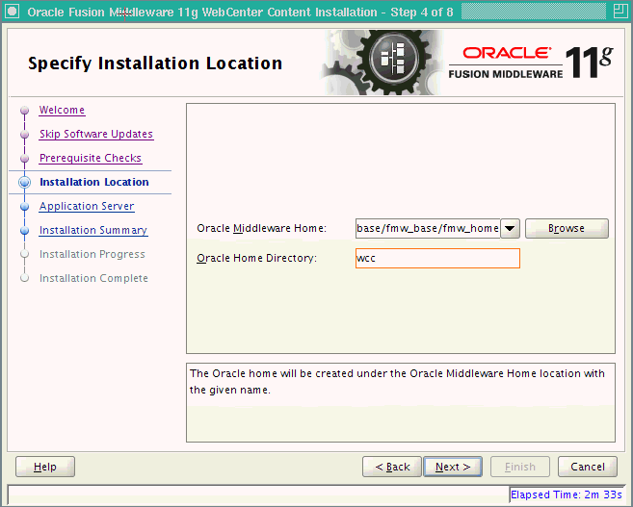Go back with the Back button

(x=392, y=467)
